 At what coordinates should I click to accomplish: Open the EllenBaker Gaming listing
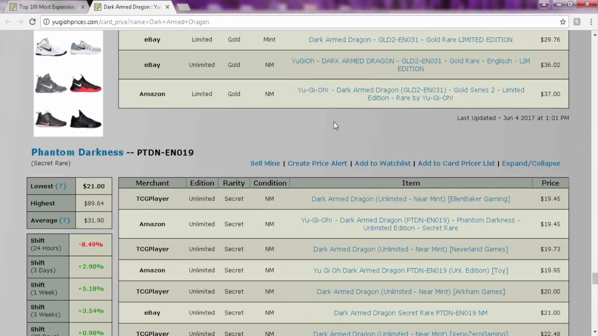pyautogui.click(x=411, y=199)
